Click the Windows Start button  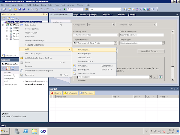click(x=5, y=131)
